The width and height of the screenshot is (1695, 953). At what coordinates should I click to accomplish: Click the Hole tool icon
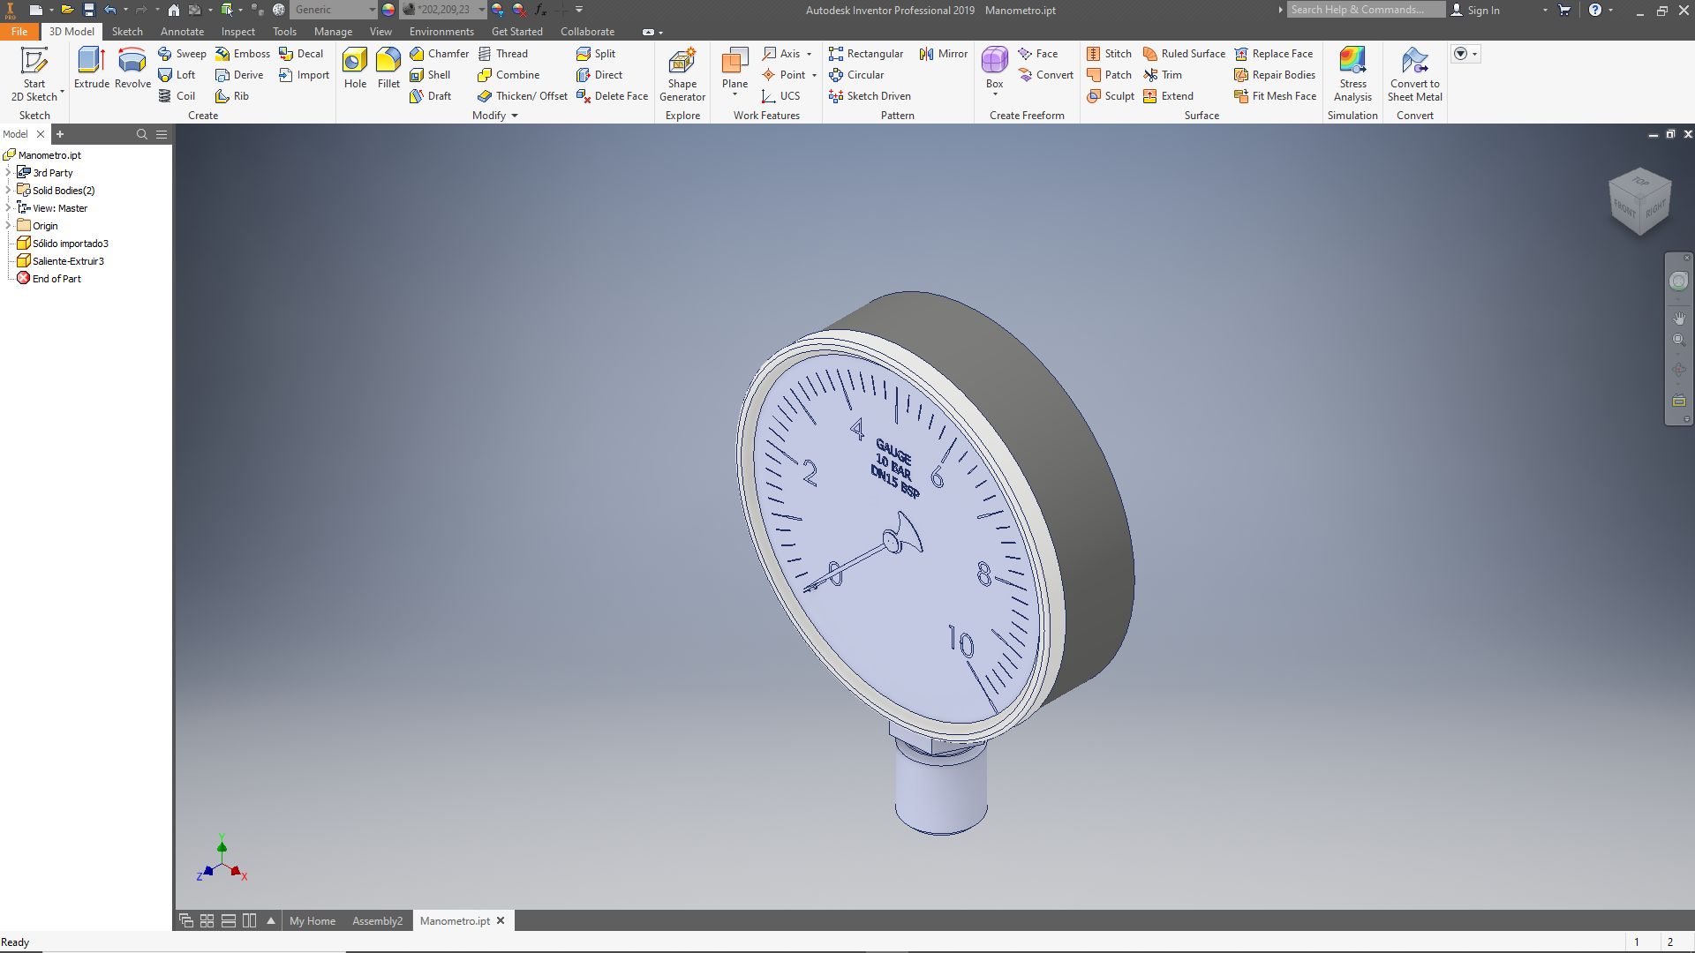coord(355,61)
